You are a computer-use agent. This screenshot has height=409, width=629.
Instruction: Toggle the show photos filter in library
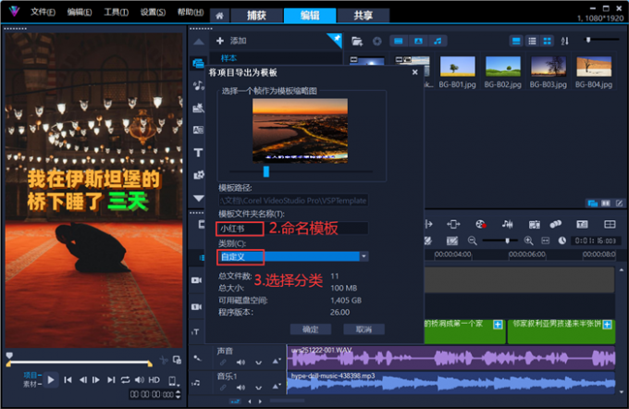click(418, 41)
